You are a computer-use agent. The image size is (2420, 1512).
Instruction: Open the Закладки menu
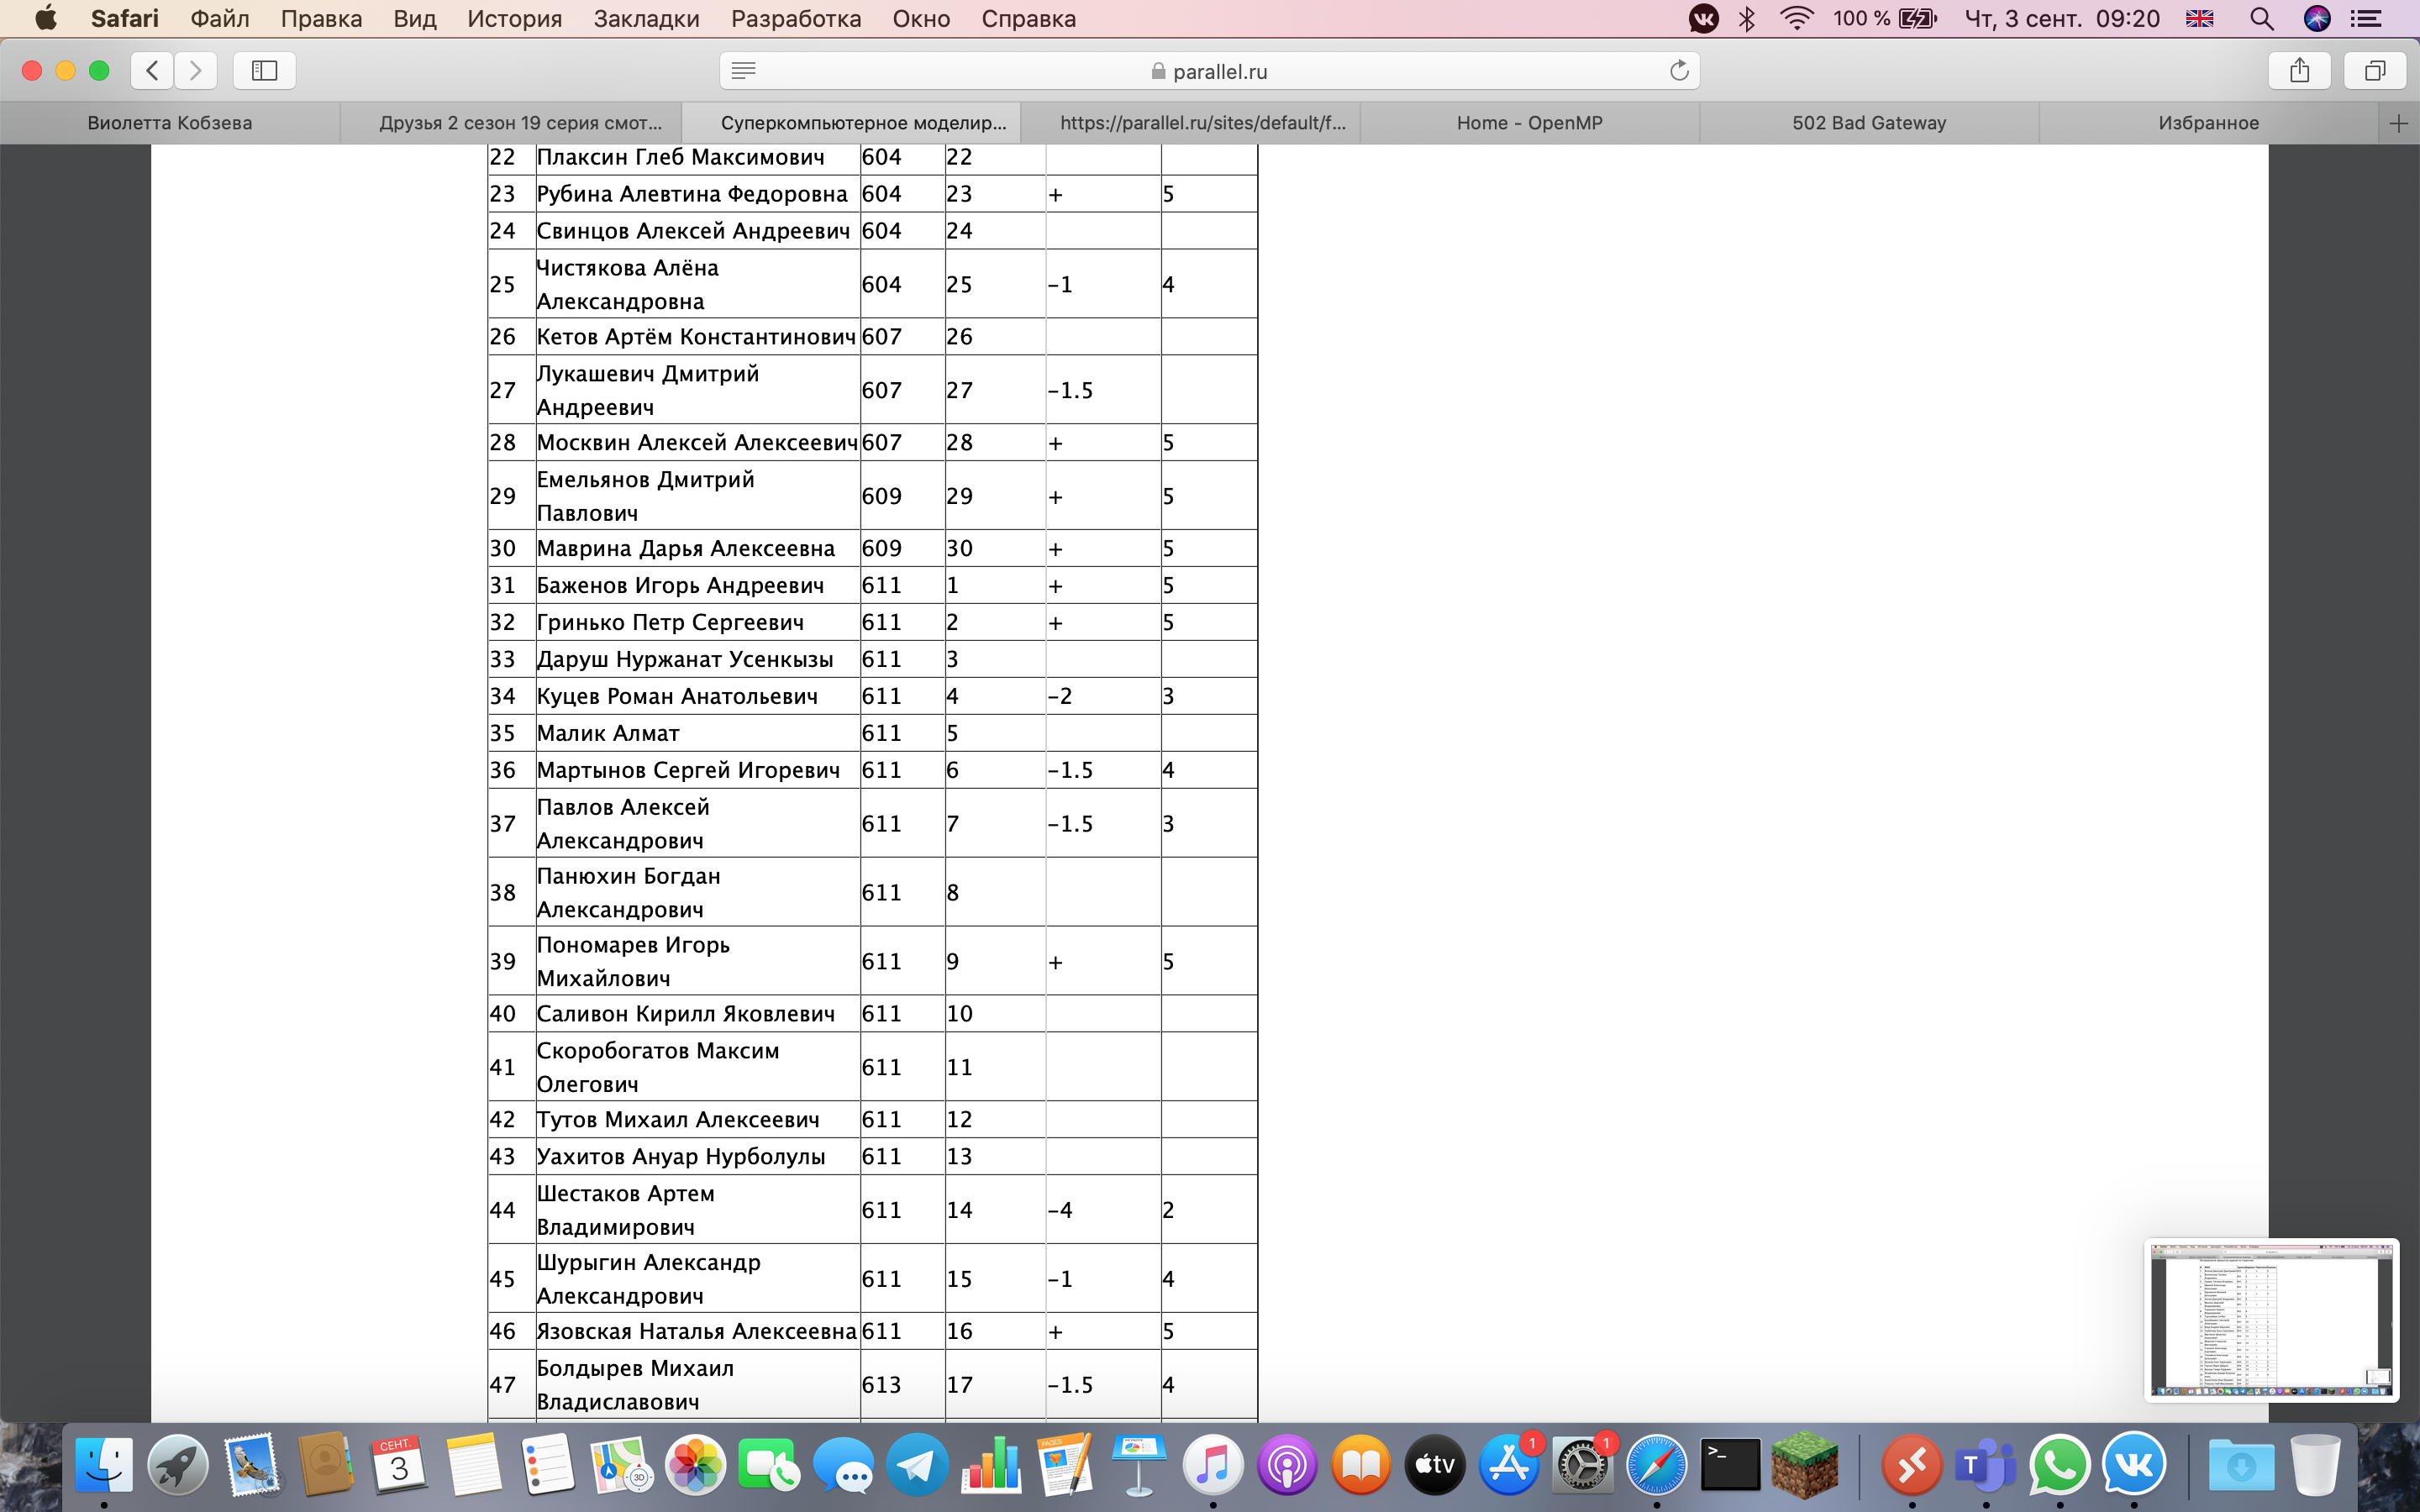[646, 18]
